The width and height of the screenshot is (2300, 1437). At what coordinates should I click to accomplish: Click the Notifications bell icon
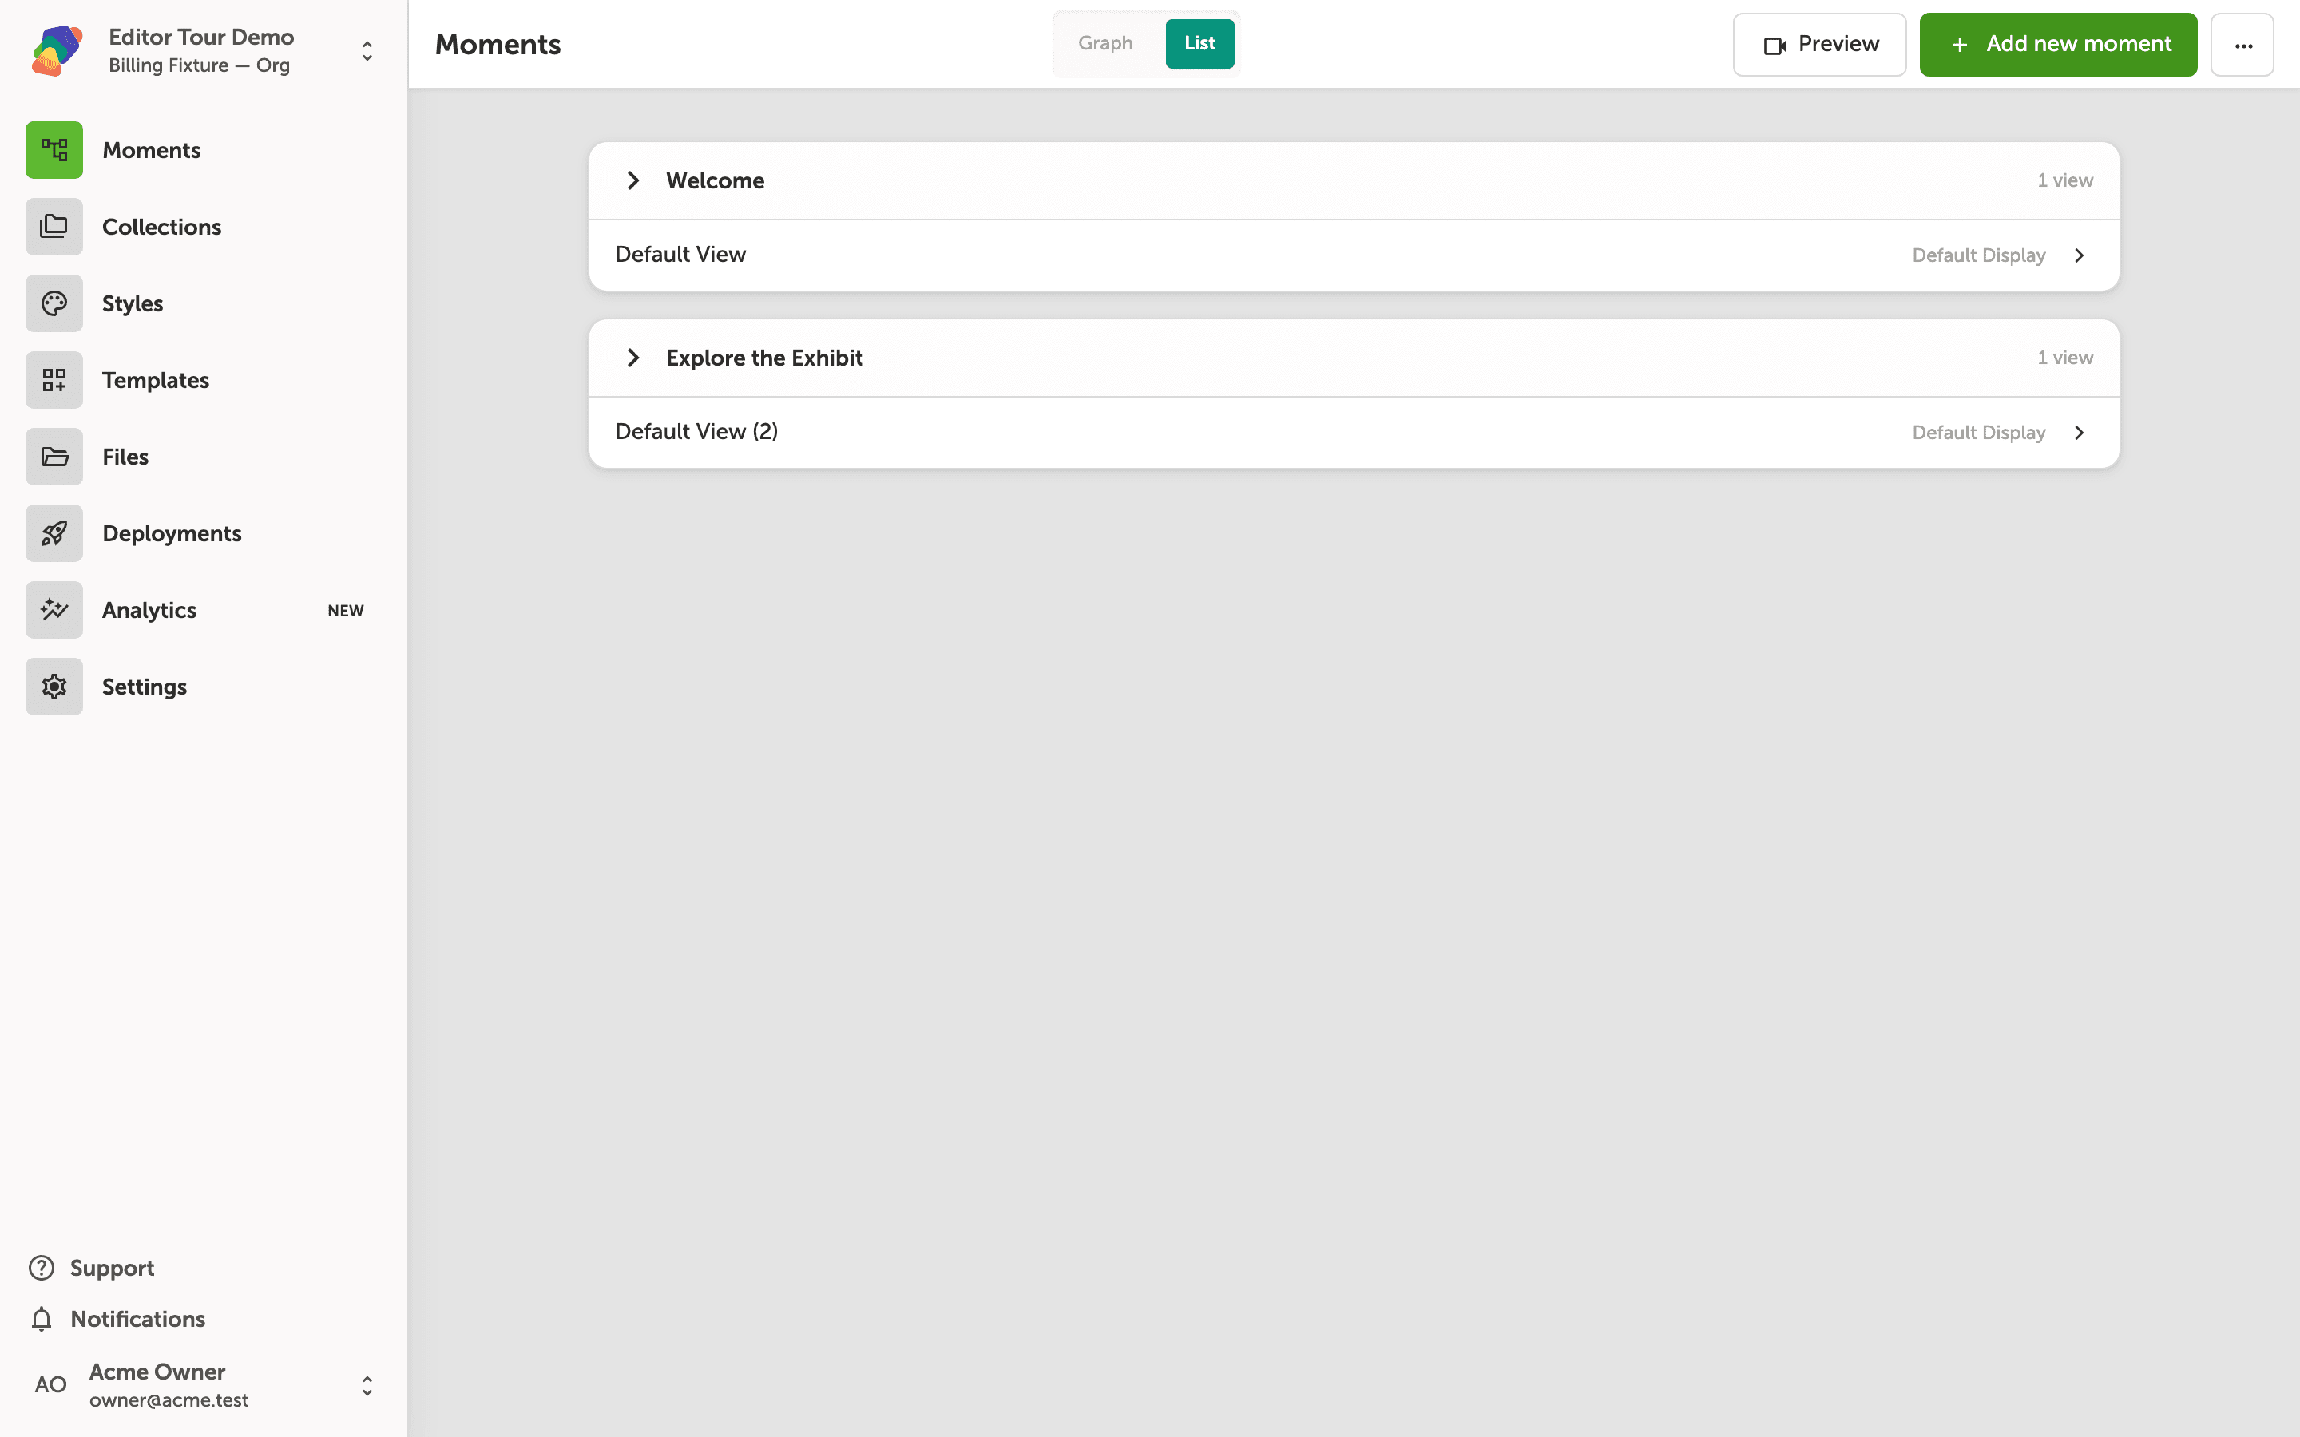point(42,1319)
